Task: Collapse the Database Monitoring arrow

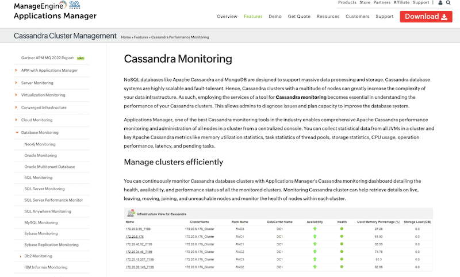Action: [x=17, y=133]
